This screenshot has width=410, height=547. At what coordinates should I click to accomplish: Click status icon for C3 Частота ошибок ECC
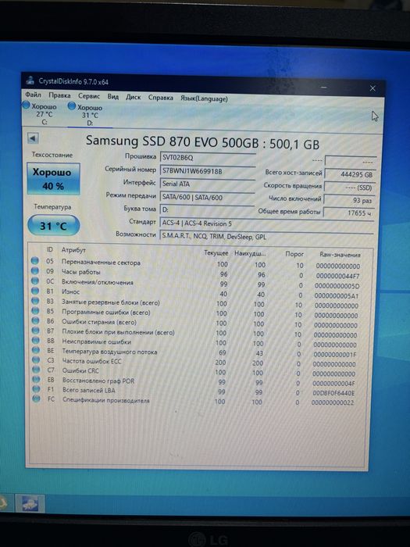click(36, 359)
